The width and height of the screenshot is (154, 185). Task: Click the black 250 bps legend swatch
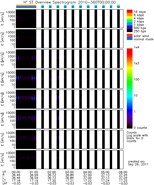click(x=130, y=30)
